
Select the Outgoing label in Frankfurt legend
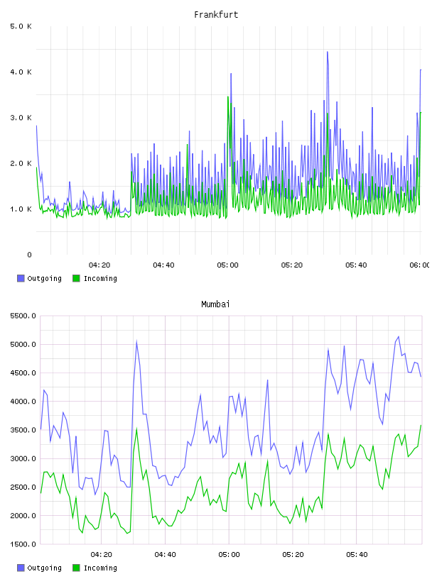pyautogui.click(x=44, y=278)
